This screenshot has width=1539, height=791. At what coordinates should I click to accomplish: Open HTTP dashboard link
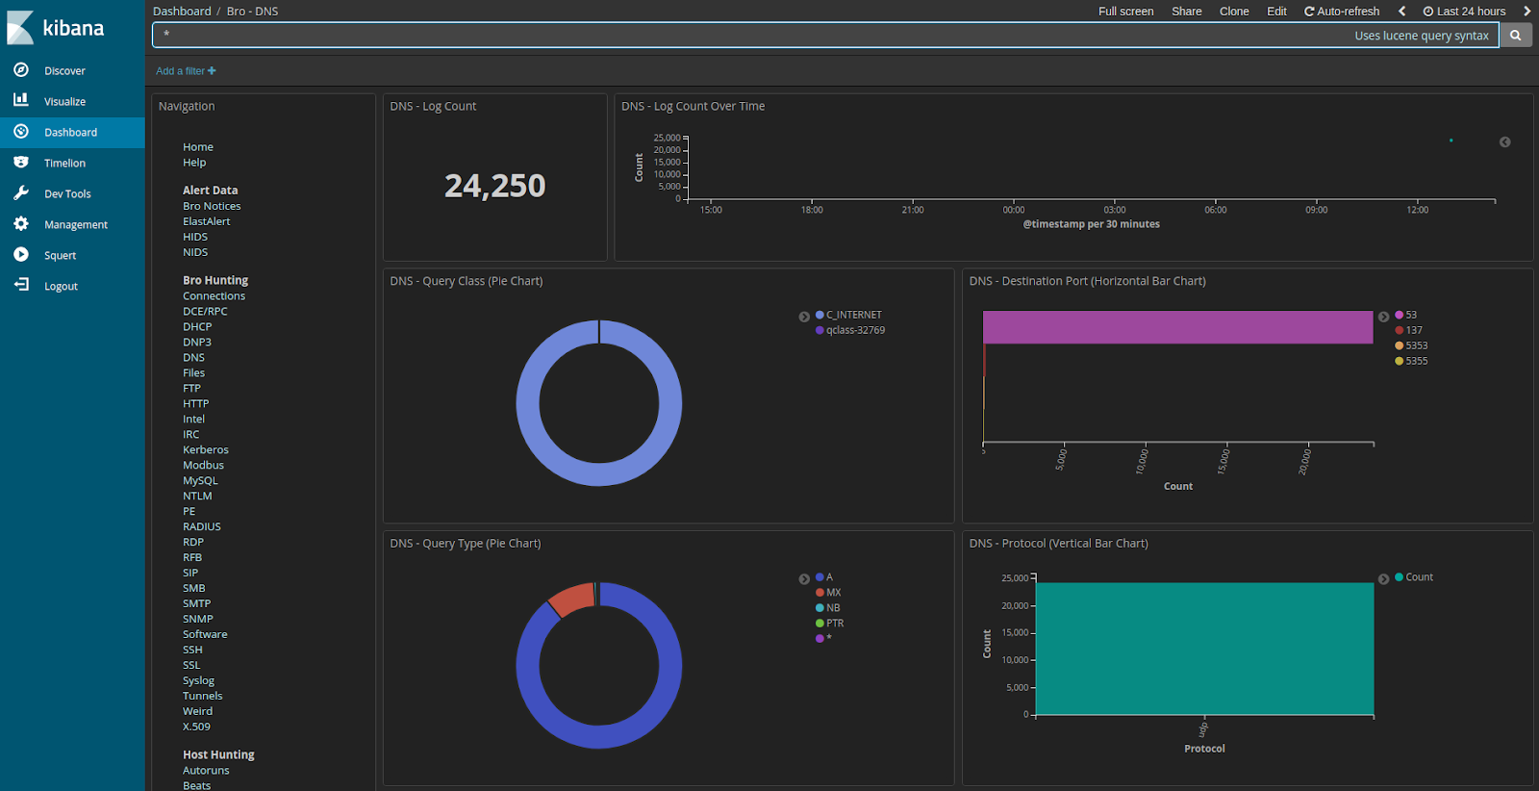(x=195, y=404)
